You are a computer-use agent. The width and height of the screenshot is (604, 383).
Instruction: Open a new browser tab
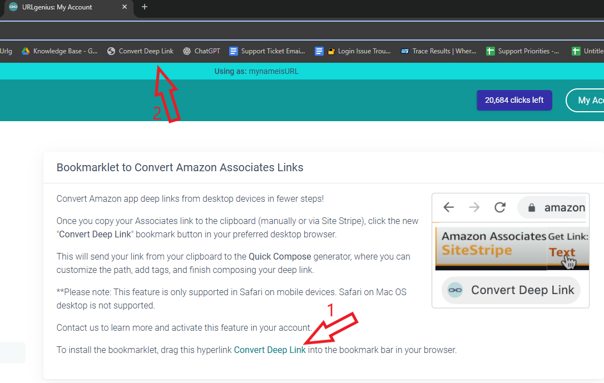(x=145, y=7)
